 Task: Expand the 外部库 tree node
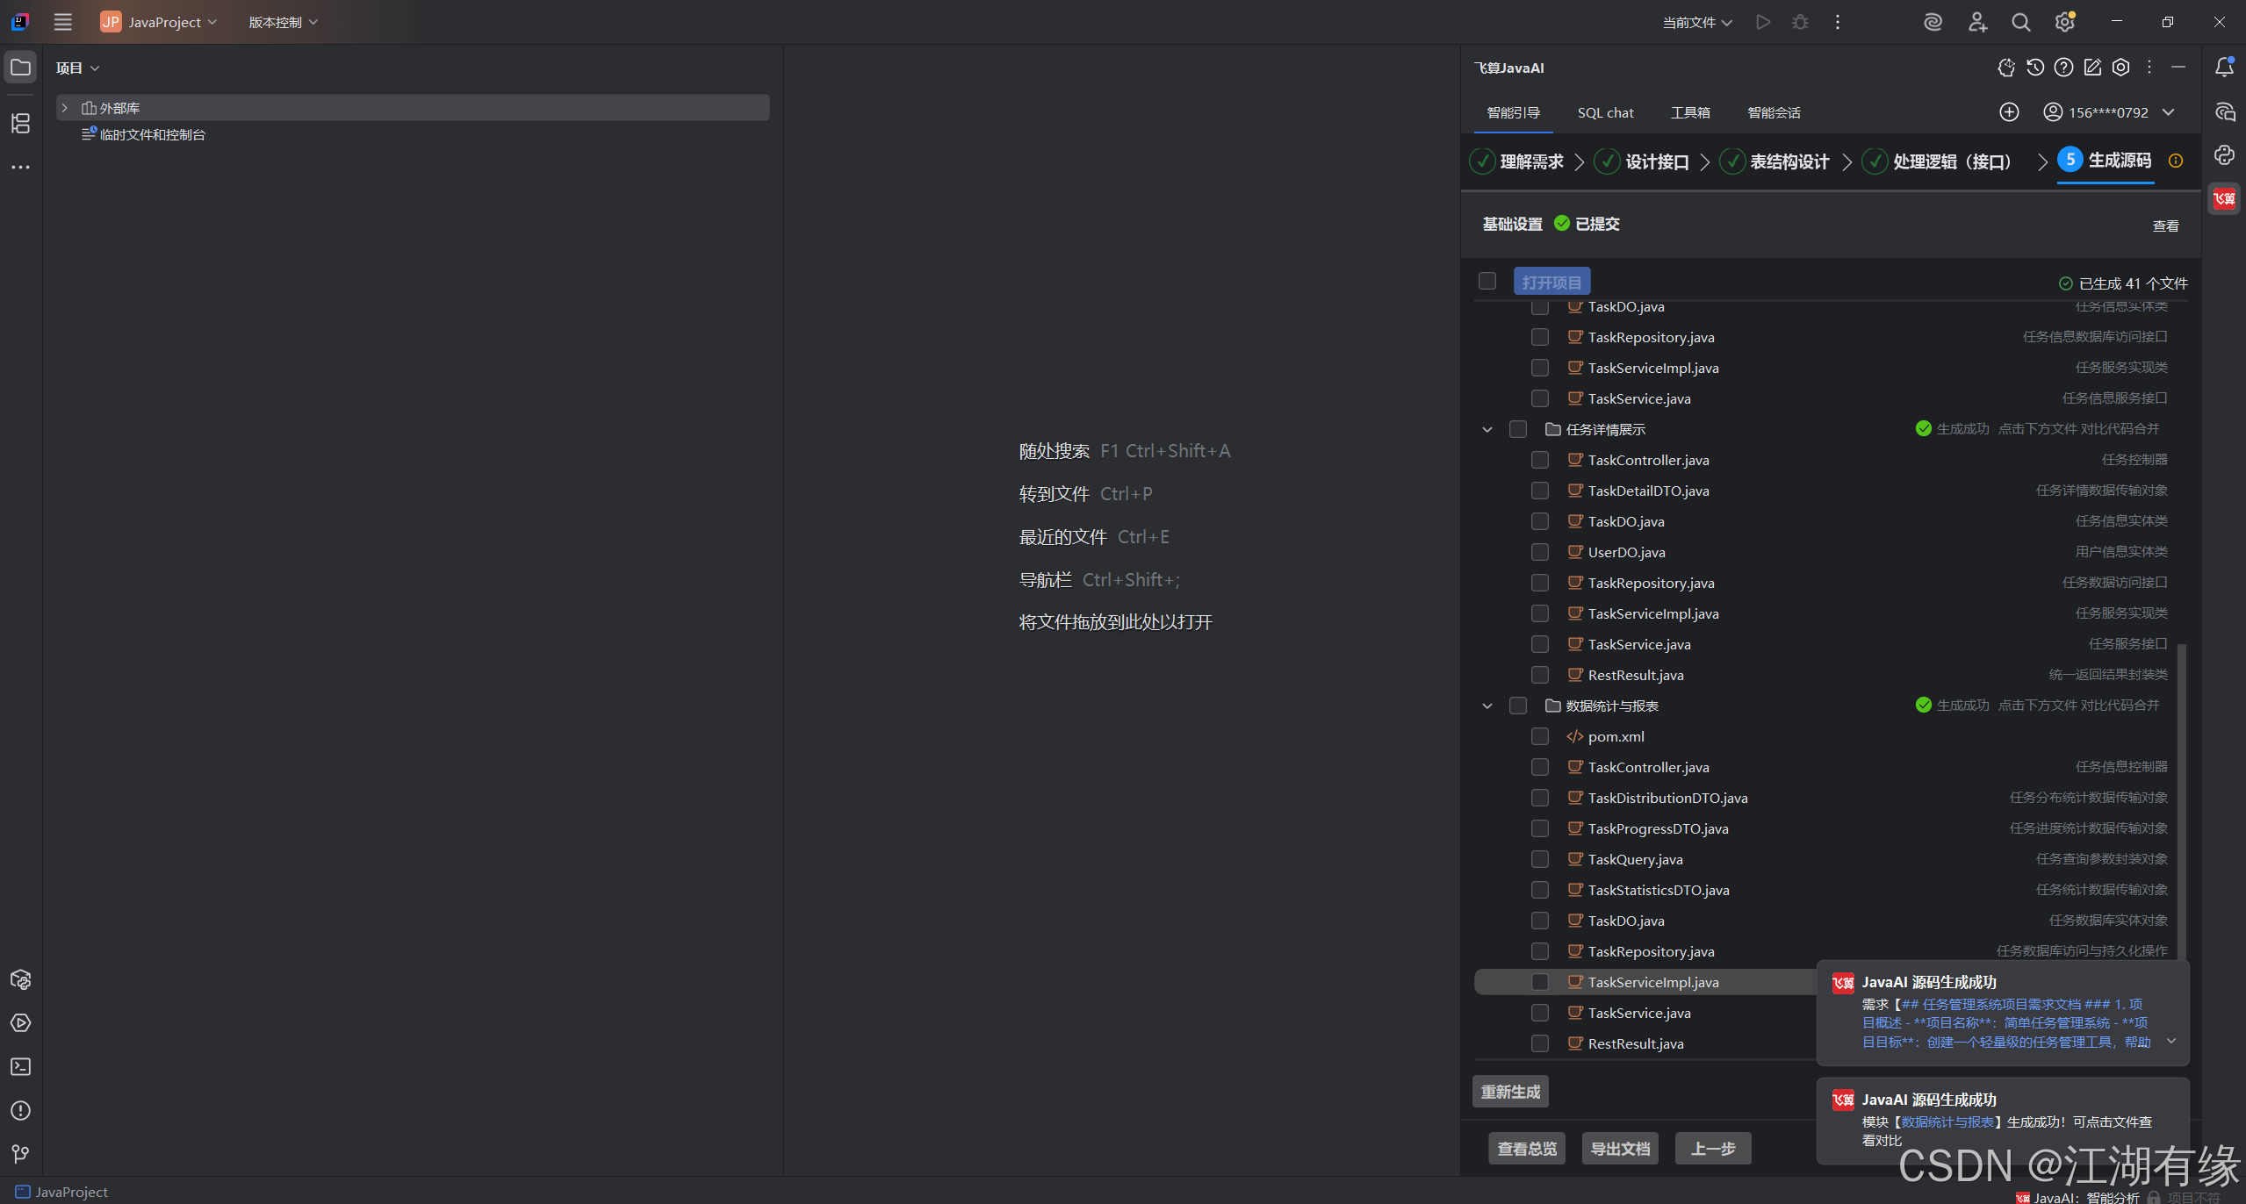coord(65,107)
